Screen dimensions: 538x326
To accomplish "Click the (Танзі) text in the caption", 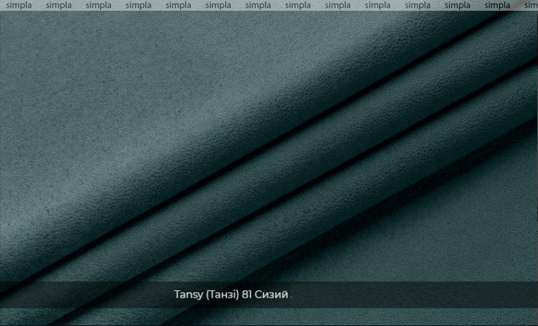I will 223,294.
